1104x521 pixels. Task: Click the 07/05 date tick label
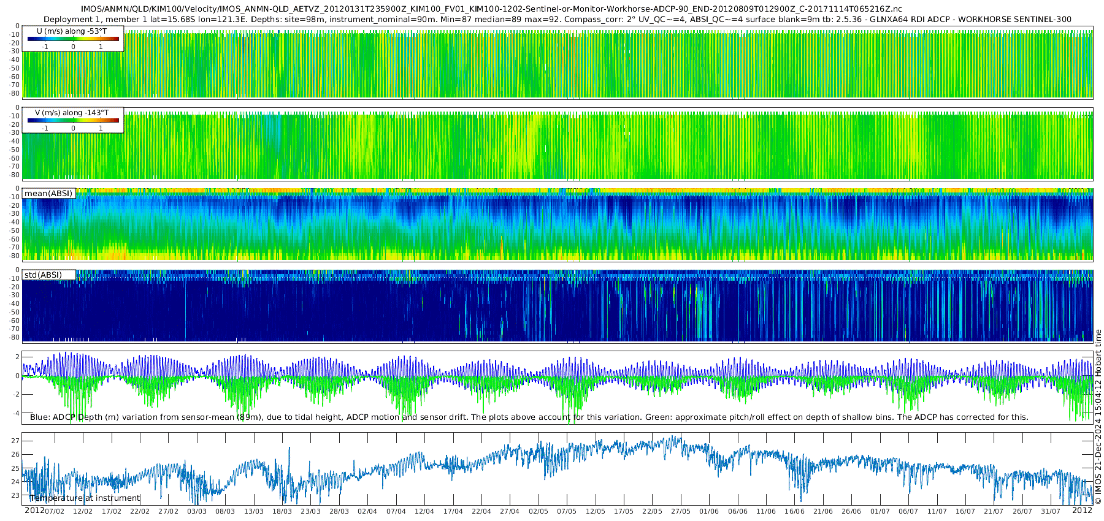coord(567,511)
